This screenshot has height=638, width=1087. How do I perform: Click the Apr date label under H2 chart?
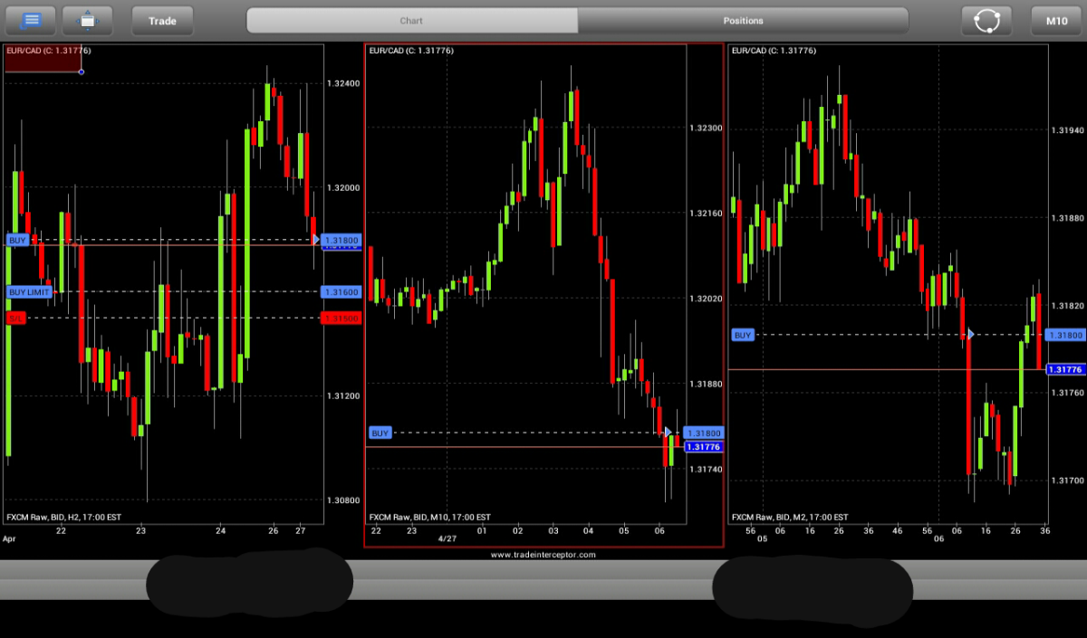9,538
